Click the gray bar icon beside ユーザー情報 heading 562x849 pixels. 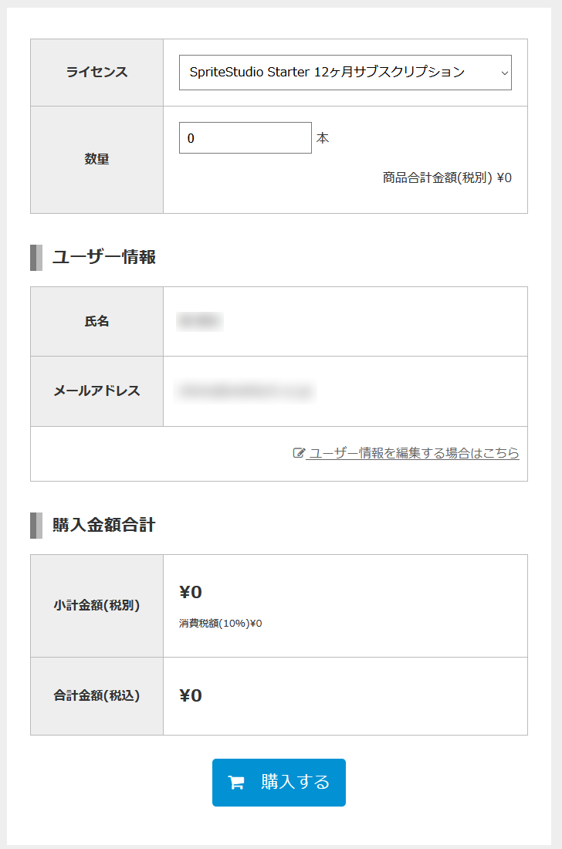[x=36, y=257]
